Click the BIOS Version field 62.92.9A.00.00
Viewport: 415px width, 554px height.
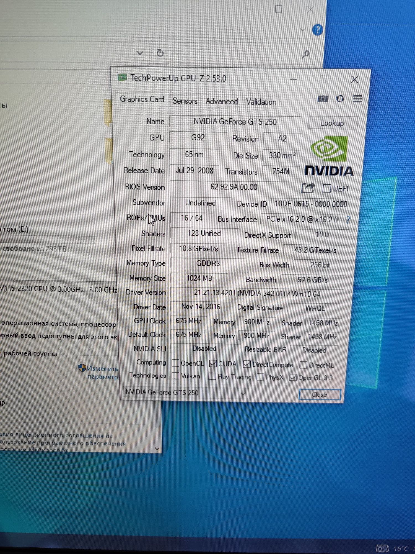[234, 187]
